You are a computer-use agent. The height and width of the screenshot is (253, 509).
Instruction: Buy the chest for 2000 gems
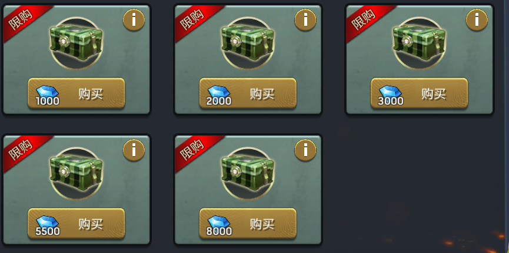pos(248,93)
